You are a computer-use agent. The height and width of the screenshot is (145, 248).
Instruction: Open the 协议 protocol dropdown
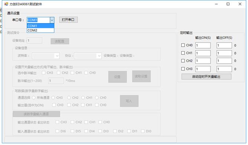point(88,56)
